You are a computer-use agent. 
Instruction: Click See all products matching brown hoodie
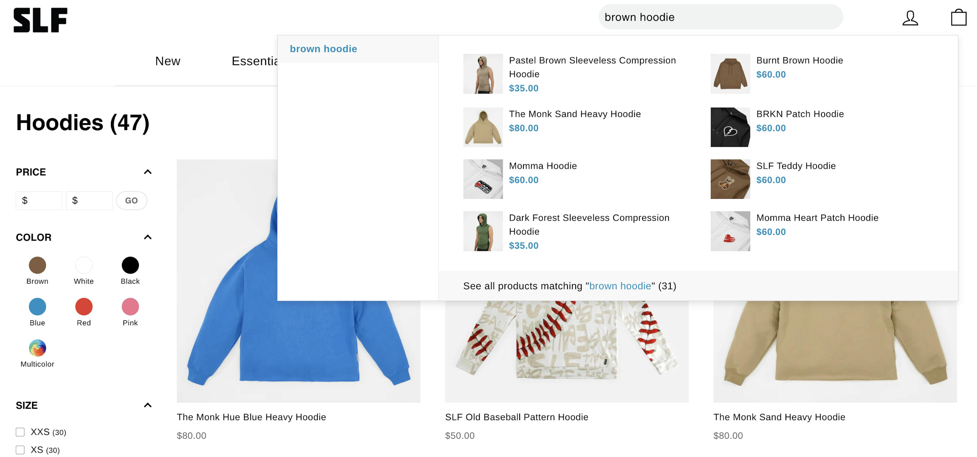569,286
